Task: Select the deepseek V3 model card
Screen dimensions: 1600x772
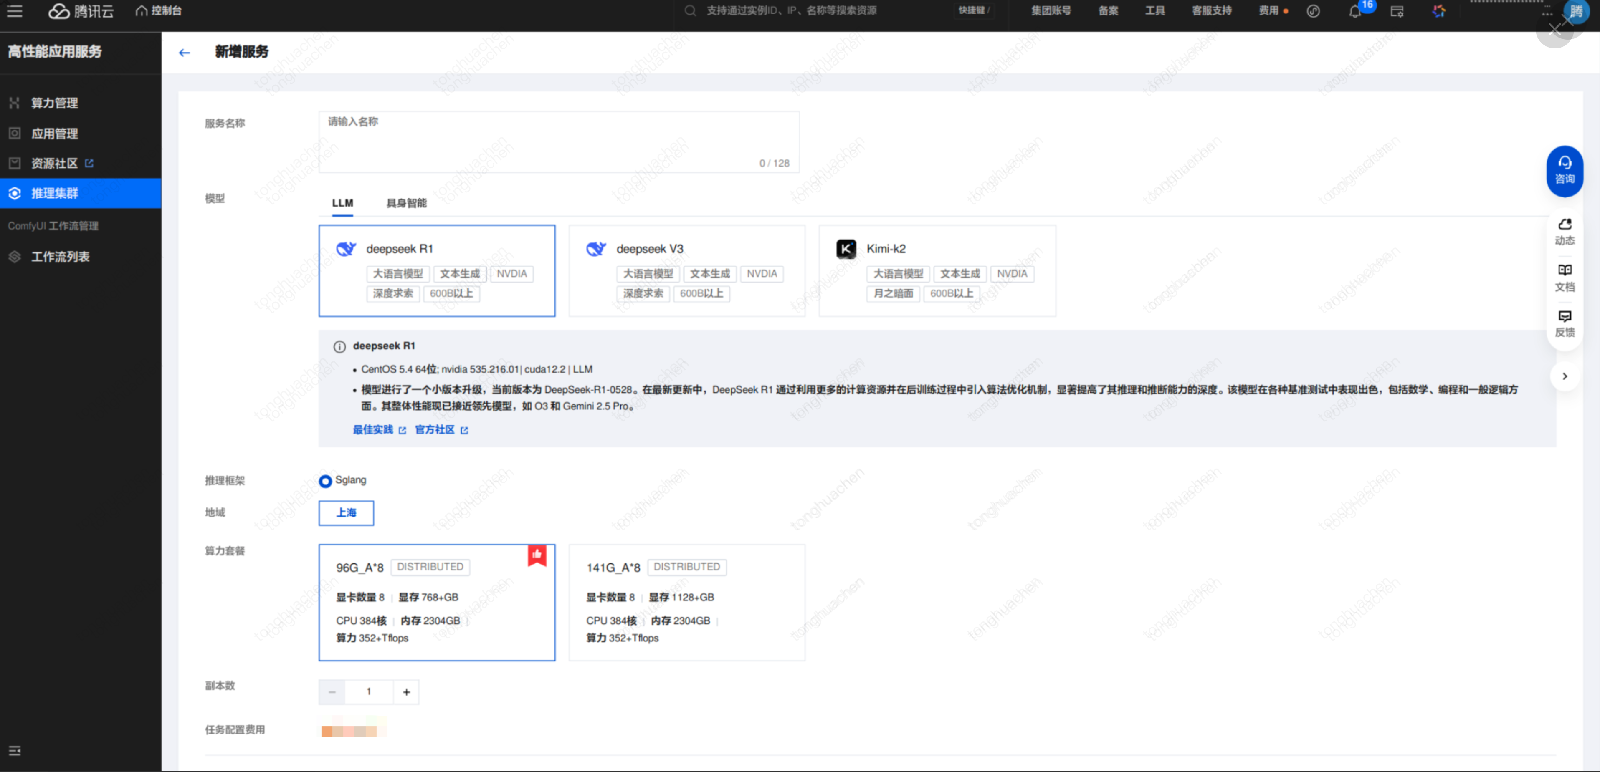Action: point(686,270)
